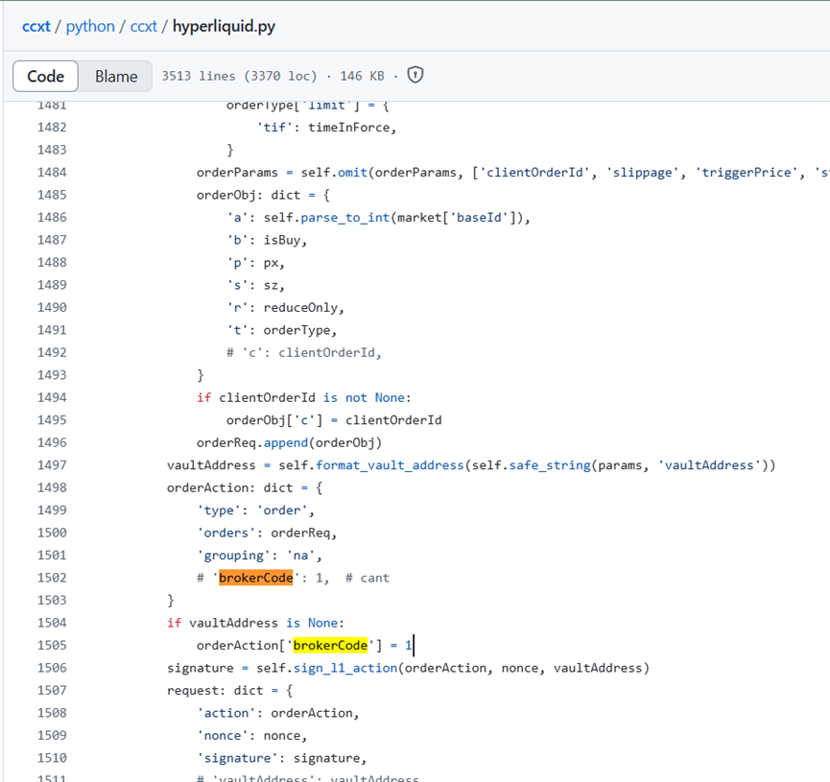The image size is (830, 782).
Task: Click the shield icon beside file size
Action: (415, 75)
